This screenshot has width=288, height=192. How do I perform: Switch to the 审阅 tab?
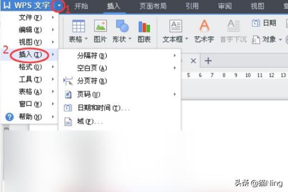point(225,6)
